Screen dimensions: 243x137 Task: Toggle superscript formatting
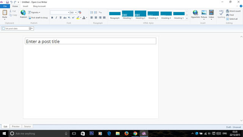[x=73, y=18]
